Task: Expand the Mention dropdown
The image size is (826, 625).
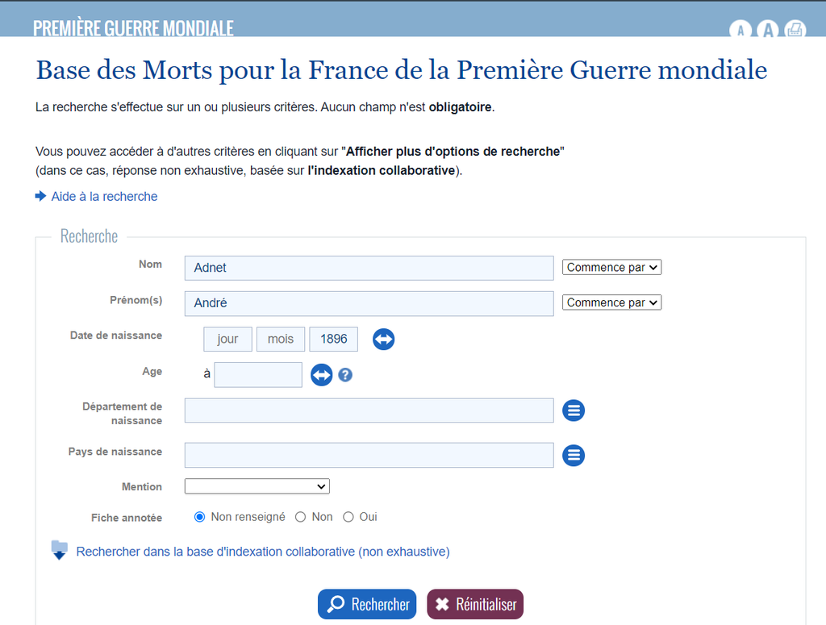Action: coord(257,486)
